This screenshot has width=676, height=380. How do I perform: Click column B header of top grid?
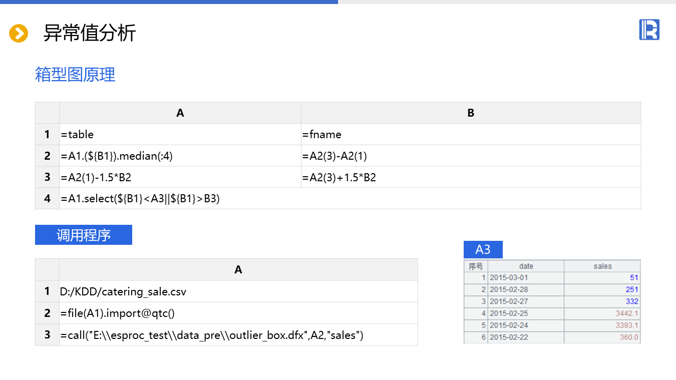click(x=471, y=113)
